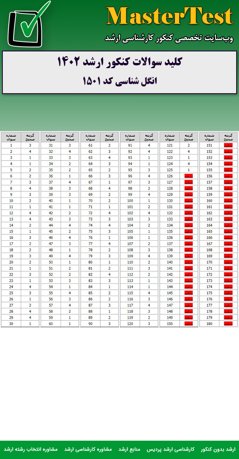The image size is (239, 459).
Task: Click the انگل شناسی کد ۱۵۰۱ subtitle text
Action: [x=119, y=81]
